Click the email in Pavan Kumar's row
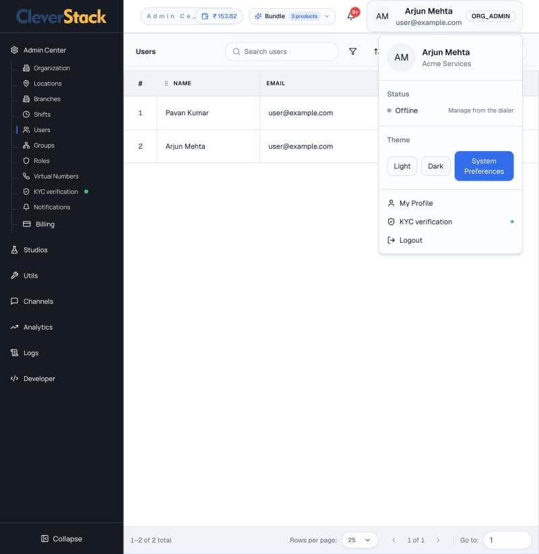Image resolution: width=539 pixels, height=554 pixels. click(300, 113)
